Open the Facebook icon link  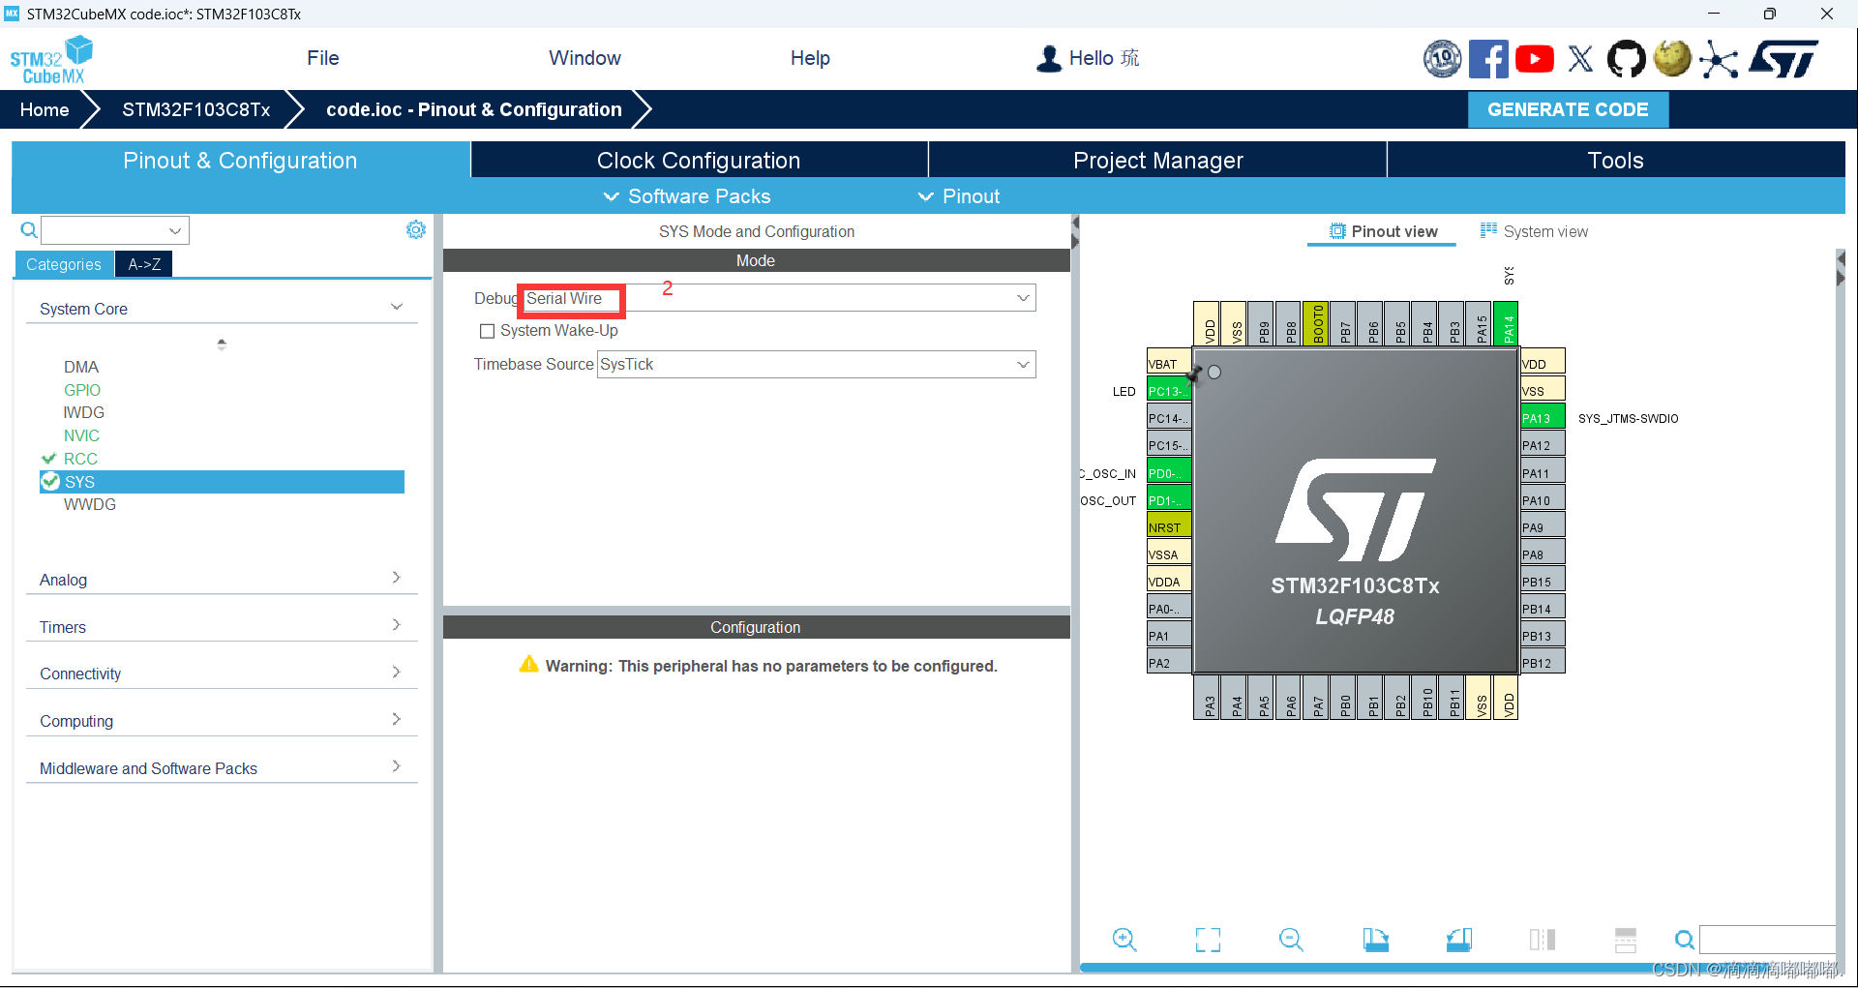point(1488,59)
